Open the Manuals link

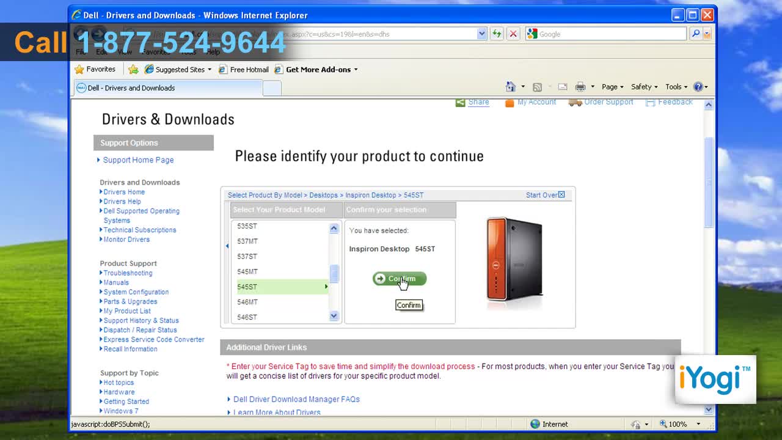click(x=116, y=283)
